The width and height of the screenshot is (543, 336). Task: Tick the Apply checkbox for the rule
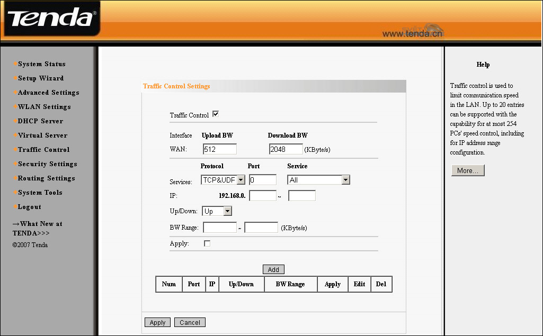point(207,243)
